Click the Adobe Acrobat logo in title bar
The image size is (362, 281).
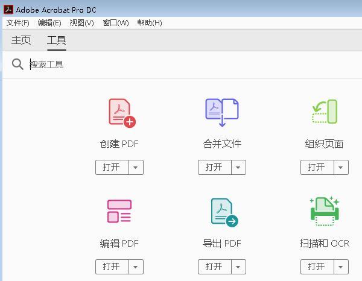tap(8, 10)
